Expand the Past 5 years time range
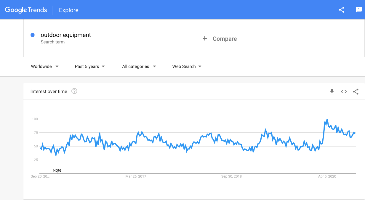Screen dimensions: 365x200 point(90,66)
